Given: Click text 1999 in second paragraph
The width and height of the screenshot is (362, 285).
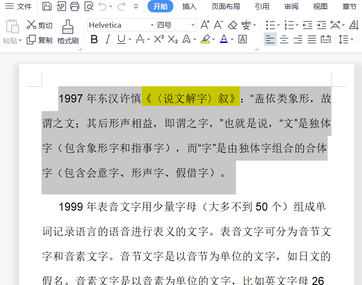Looking at the screenshot, I should click(x=71, y=207).
